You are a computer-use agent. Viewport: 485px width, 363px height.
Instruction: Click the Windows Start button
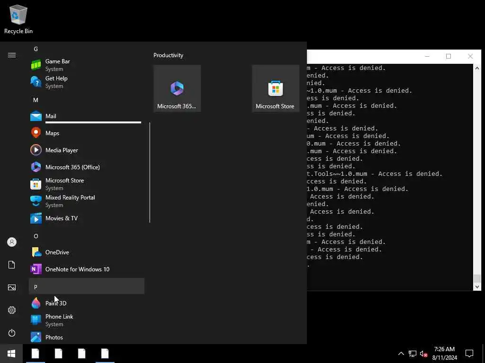click(11, 354)
